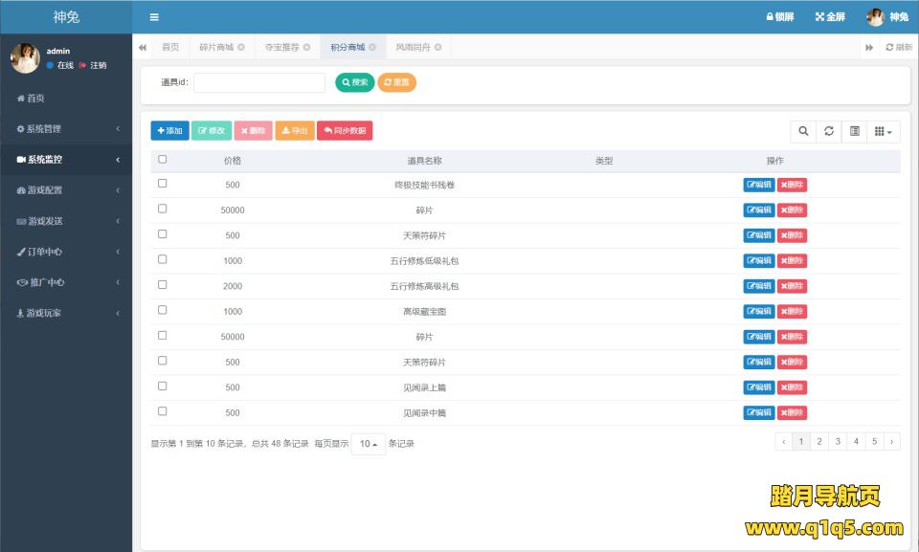Image resolution: width=919 pixels, height=552 pixels.
Task: Click the green 搜索 button
Action: click(354, 83)
